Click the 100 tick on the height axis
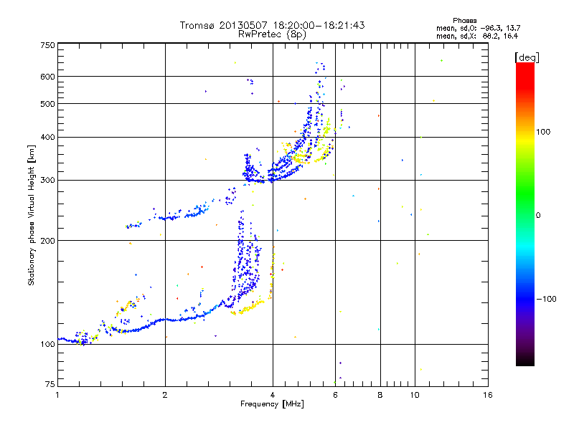Viewport: 574px width, 430px height. coord(47,344)
